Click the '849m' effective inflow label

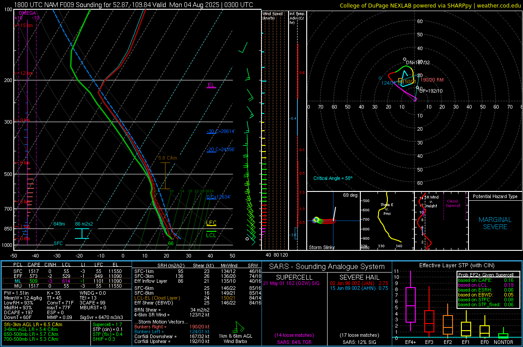point(59,224)
